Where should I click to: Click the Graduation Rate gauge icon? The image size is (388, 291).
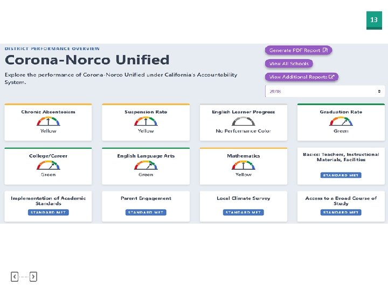click(x=341, y=121)
